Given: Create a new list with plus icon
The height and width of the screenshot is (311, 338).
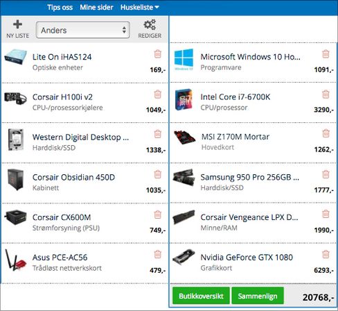Looking at the screenshot, I should click(x=17, y=29).
